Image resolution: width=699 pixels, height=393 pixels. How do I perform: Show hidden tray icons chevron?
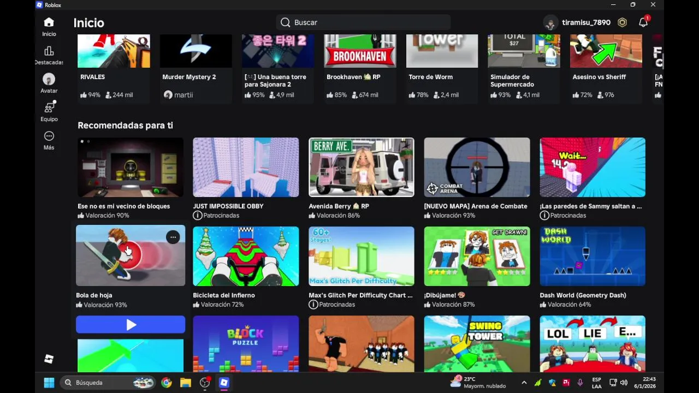click(x=524, y=383)
